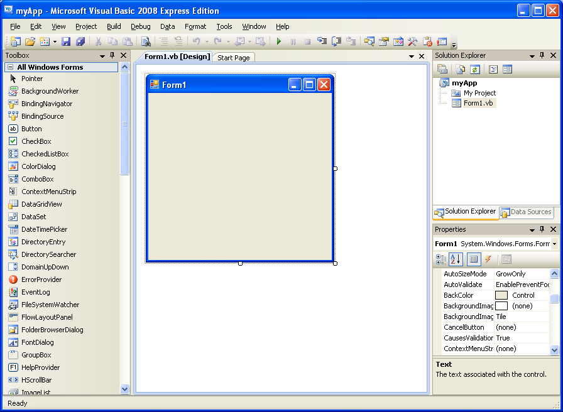Screen dimensions: 563x412
Task: Open the Format menu
Action: click(195, 26)
